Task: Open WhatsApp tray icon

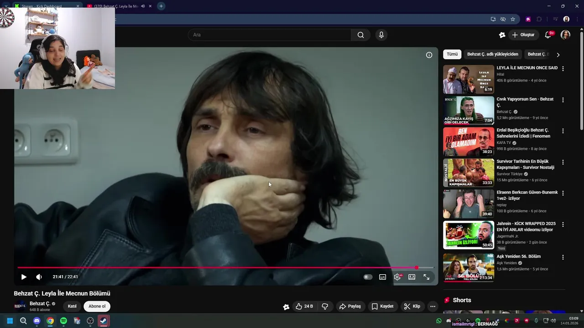Action: (439, 321)
